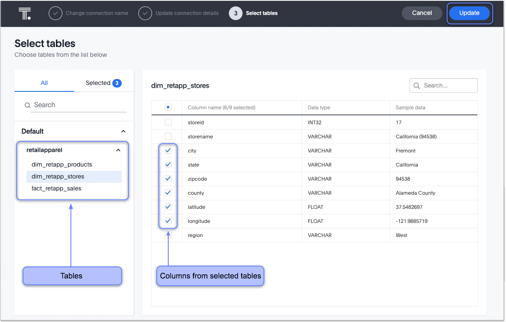
Task: Click the Cancel button
Action: 422,13
